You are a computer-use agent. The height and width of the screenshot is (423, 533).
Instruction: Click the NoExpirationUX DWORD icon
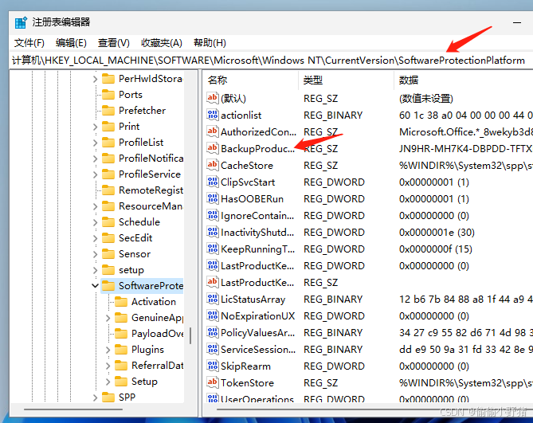[x=213, y=315]
